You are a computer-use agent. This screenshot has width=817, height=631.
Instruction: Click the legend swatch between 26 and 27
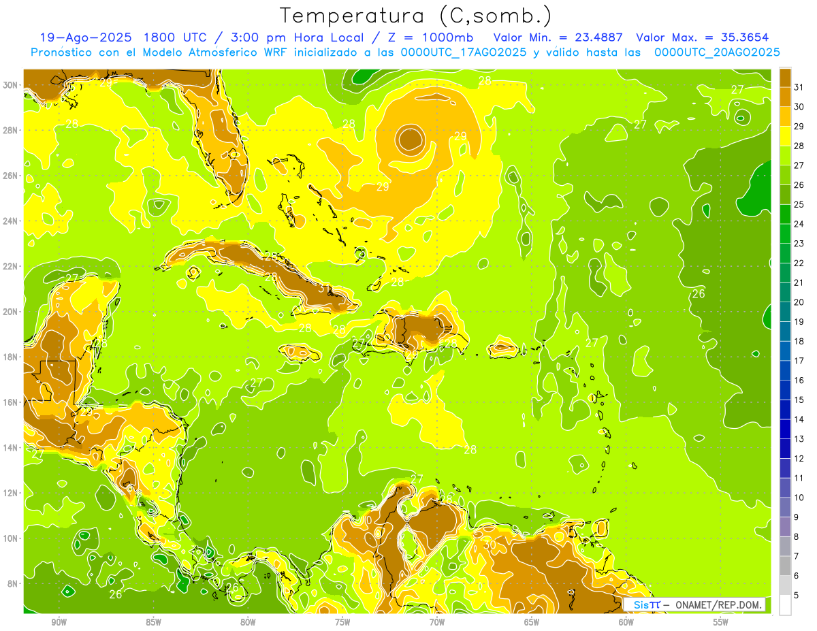(785, 175)
